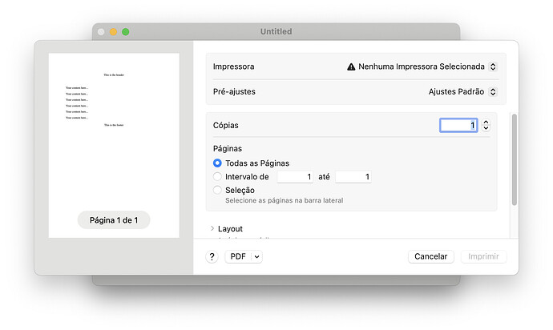553x330 pixels.
Task: Select the Todas as Páginas radio button
Action: point(217,163)
